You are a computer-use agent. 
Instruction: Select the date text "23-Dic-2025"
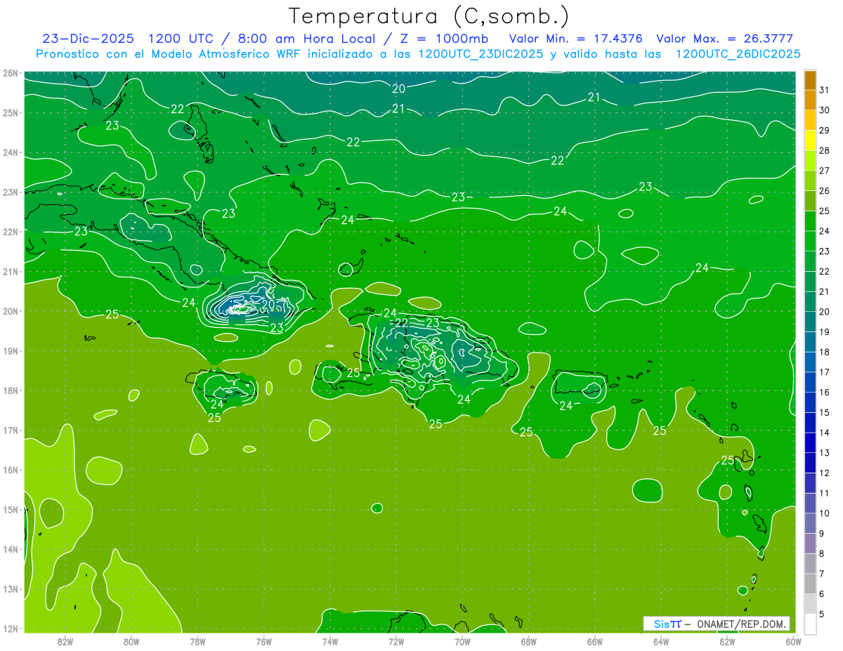(x=89, y=39)
